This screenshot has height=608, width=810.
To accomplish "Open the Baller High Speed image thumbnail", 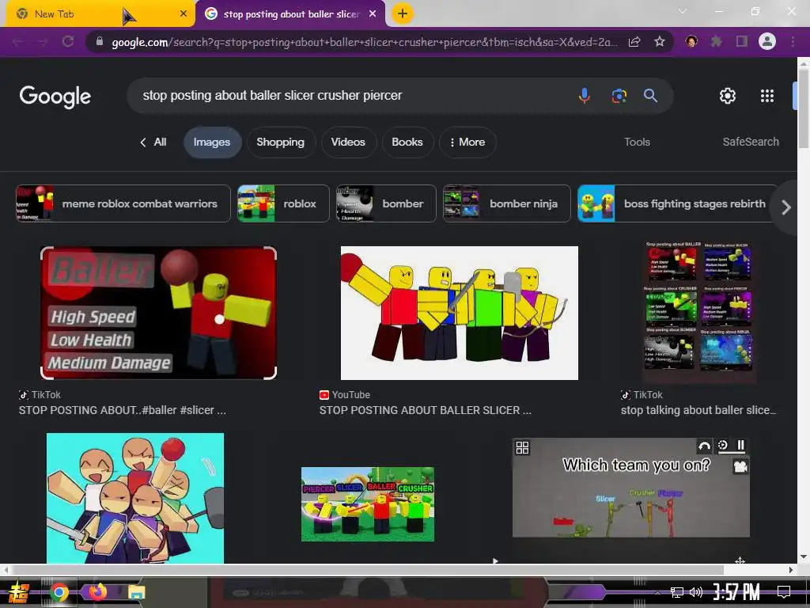I will [158, 313].
